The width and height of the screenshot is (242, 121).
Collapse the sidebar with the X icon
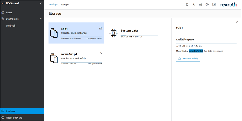tap(40, 3)
